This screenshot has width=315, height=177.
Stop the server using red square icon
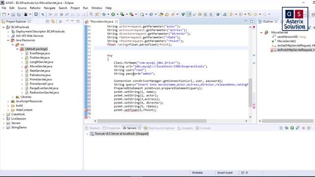point(304,128)
